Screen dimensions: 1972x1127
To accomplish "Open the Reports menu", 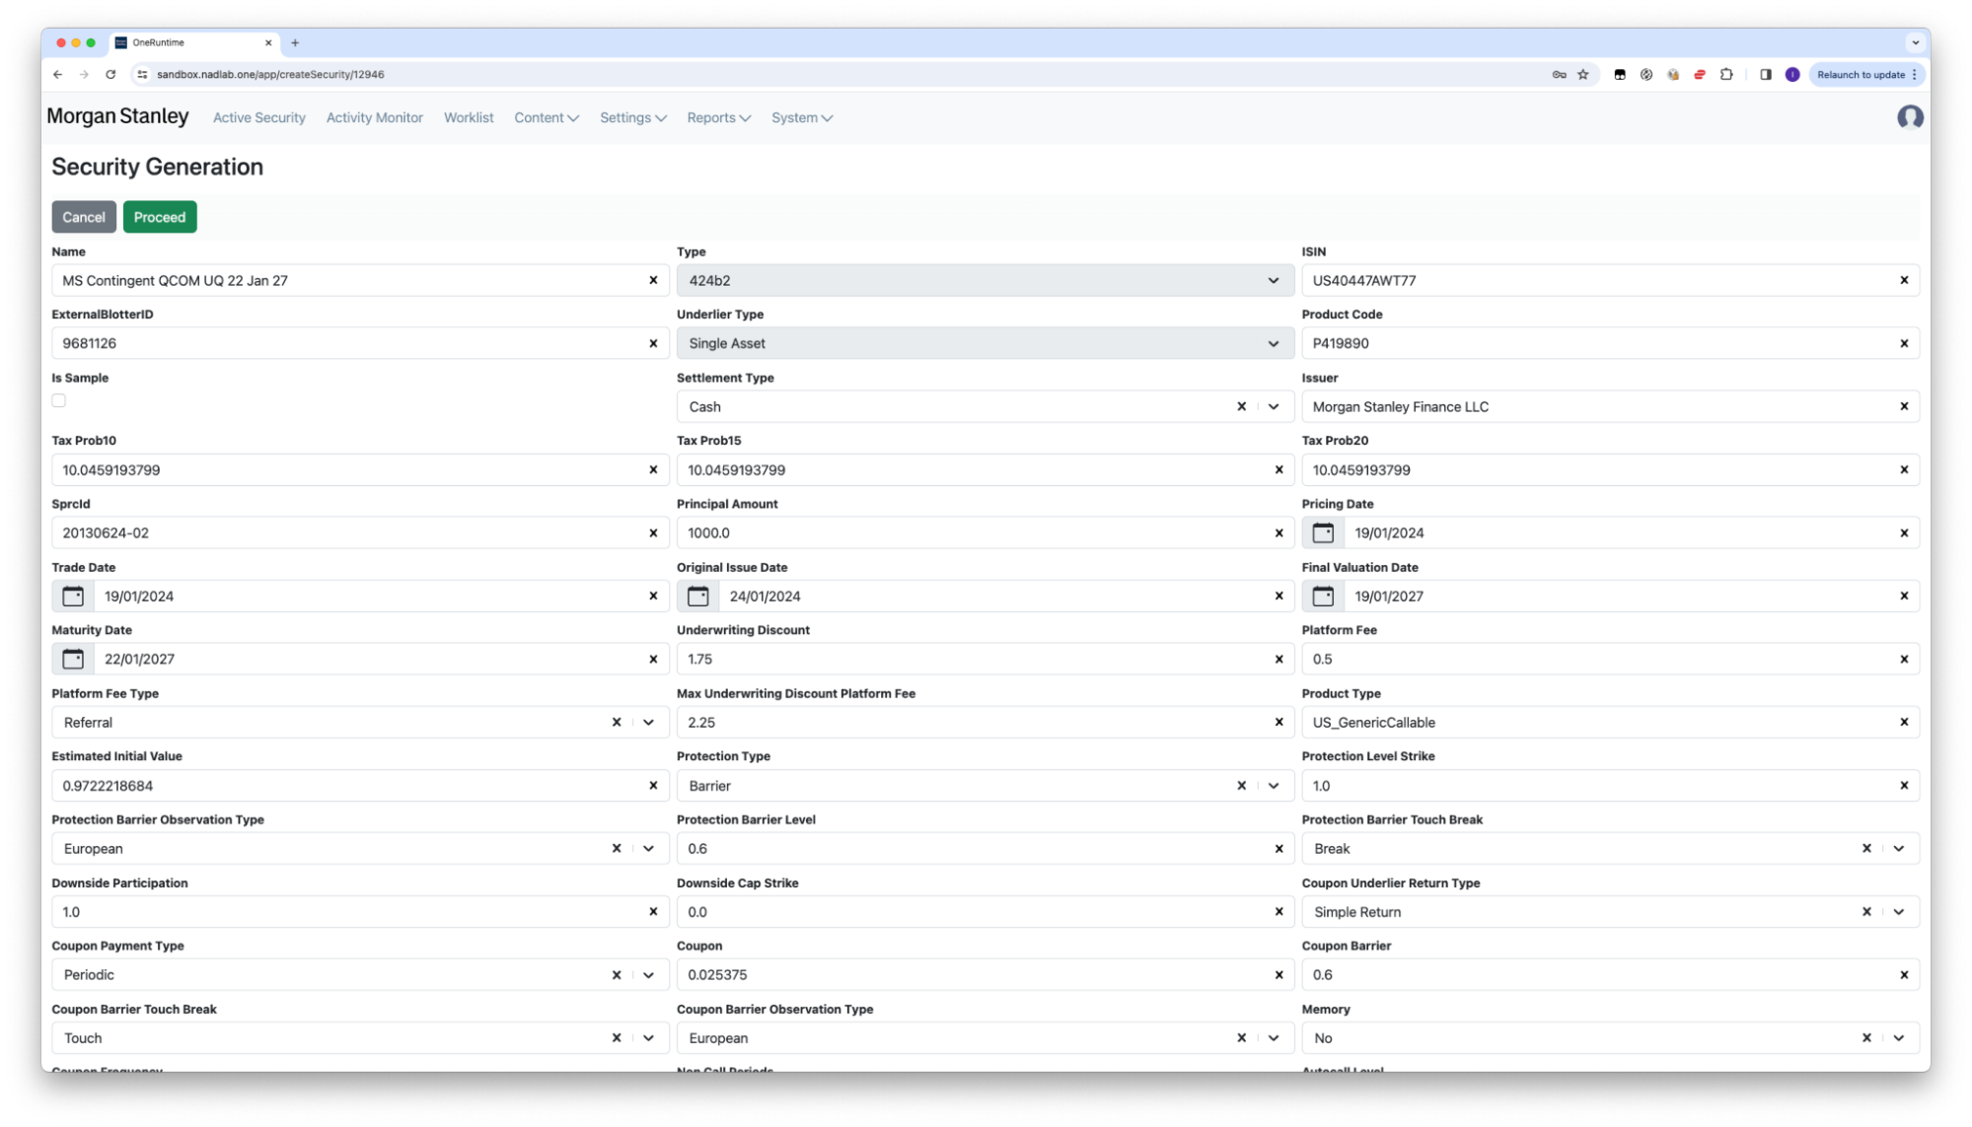I will [718, 117].
